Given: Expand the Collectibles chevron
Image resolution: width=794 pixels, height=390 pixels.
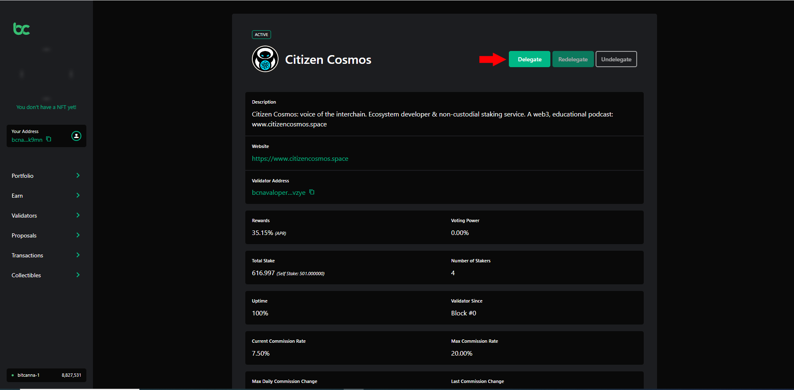Looking at the screenshot, I should 78,275.
